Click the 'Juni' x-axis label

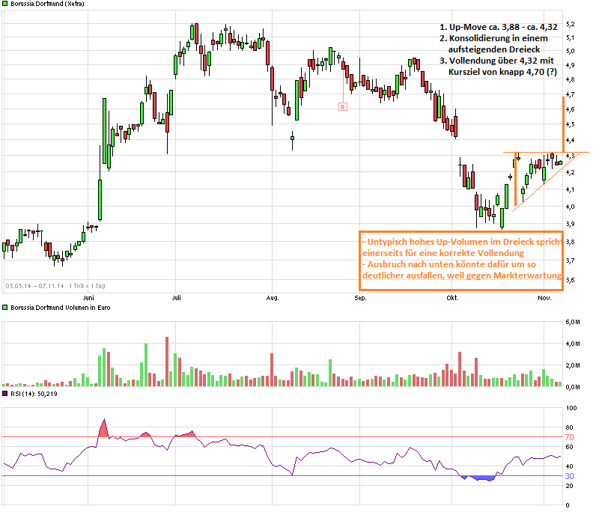click(88, 298)
